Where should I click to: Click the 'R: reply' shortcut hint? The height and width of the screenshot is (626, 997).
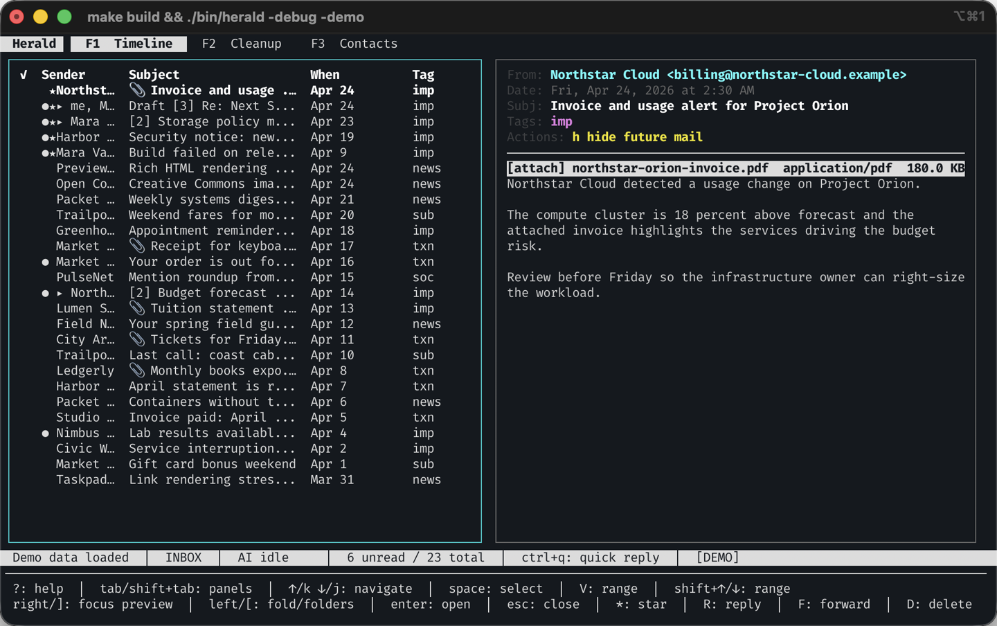pyautogui.click(x=732, y=605)
